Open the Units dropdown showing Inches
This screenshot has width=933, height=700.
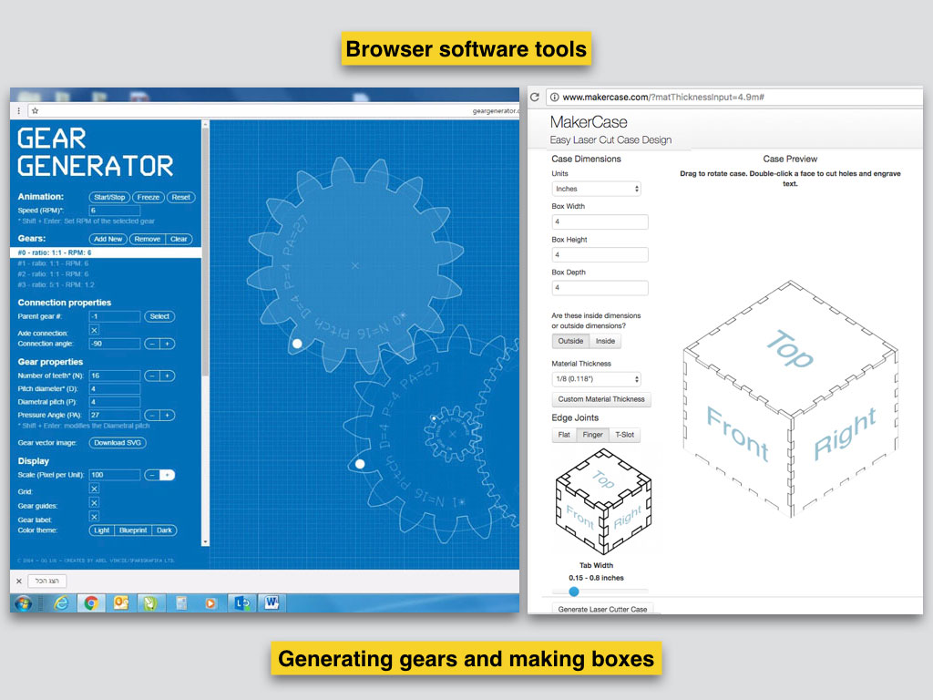tap(597, 189)
